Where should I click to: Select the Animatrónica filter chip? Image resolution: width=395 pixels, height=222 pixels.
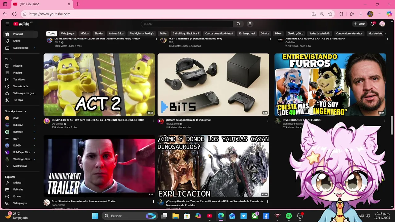coord(116,33)
